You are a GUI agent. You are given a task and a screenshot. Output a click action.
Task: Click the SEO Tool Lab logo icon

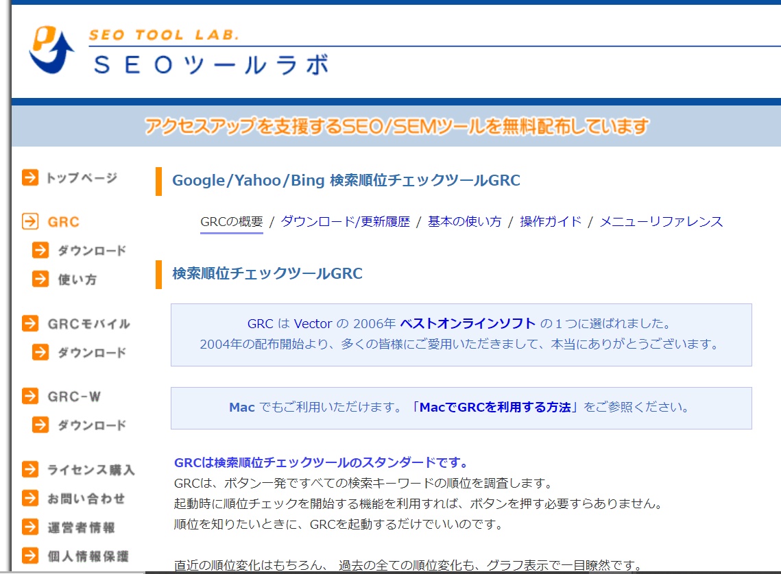tap(51, 50)
